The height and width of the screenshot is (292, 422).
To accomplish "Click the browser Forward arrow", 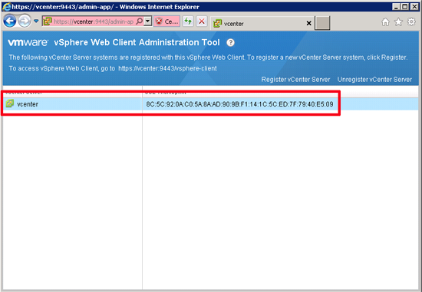I will click(25, 21).
